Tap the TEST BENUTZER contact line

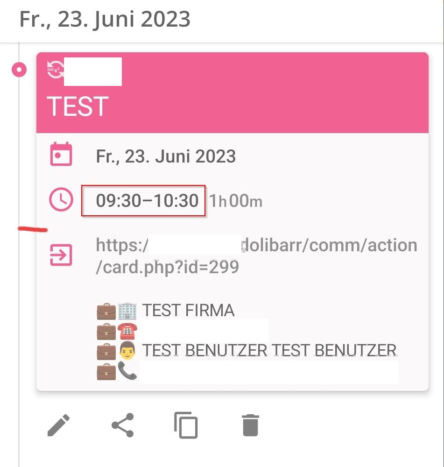247,351
